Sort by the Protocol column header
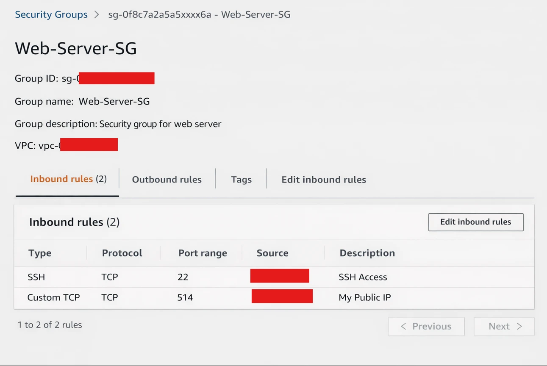Viewport: 547px width, 366px height. tap(122, 253)
